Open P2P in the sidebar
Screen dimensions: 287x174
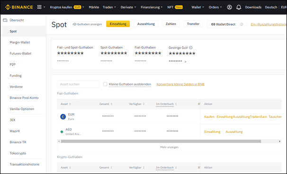pos(13,65)
